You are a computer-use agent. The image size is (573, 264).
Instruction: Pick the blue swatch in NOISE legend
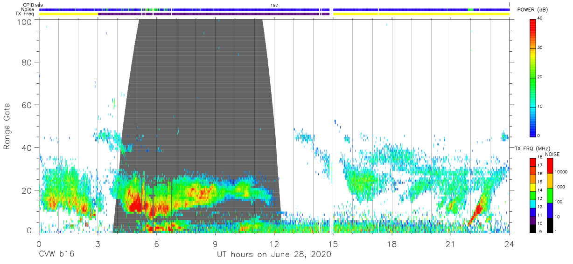click(x=550, y=210)
